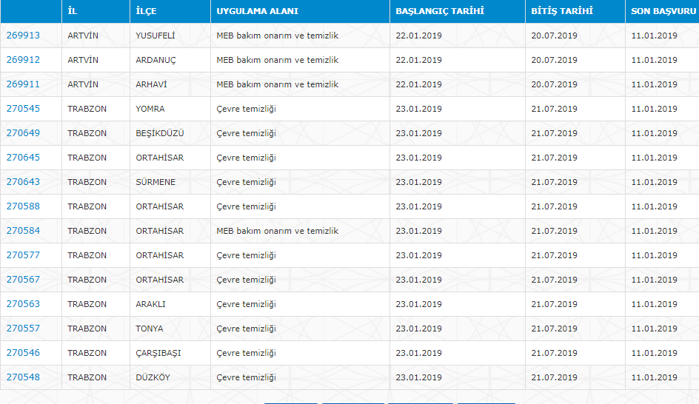Open listing 270643 link
The image size is (699, 404).
click(x=23, y=182)
